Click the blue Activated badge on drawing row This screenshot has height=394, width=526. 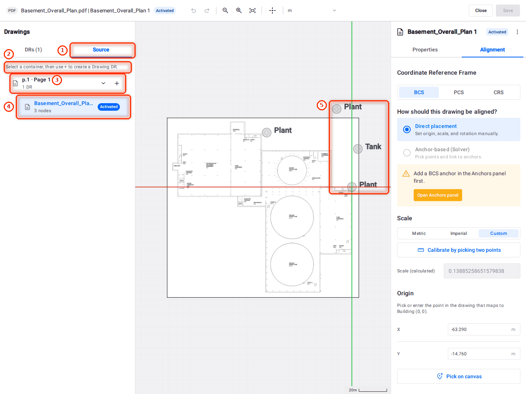109,107
